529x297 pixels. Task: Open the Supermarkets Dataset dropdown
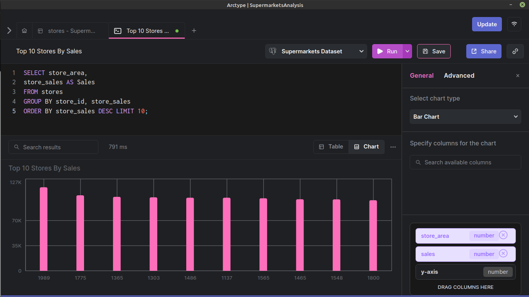[316, 51]
